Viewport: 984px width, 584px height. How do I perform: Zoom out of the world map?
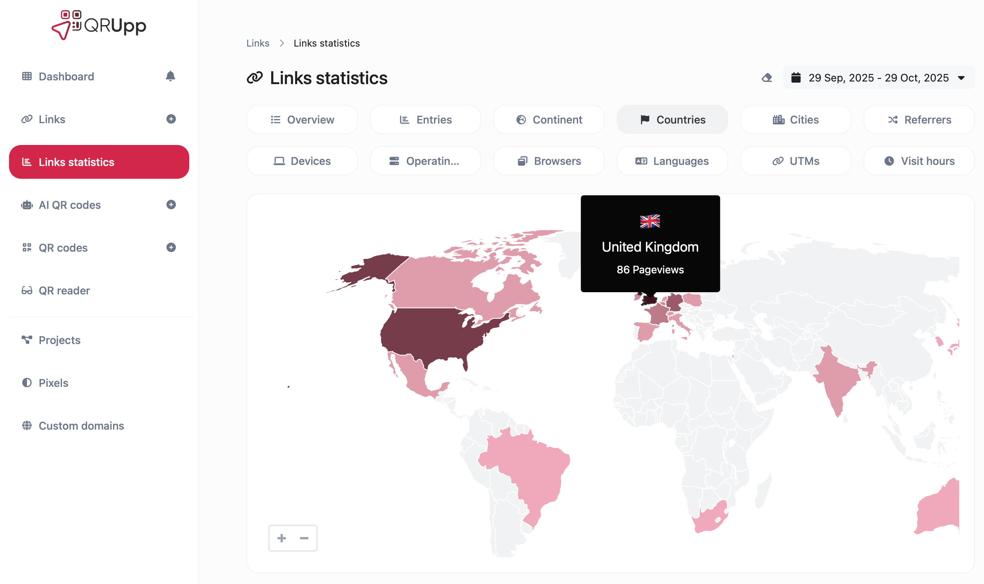click(x=304, y=538)
